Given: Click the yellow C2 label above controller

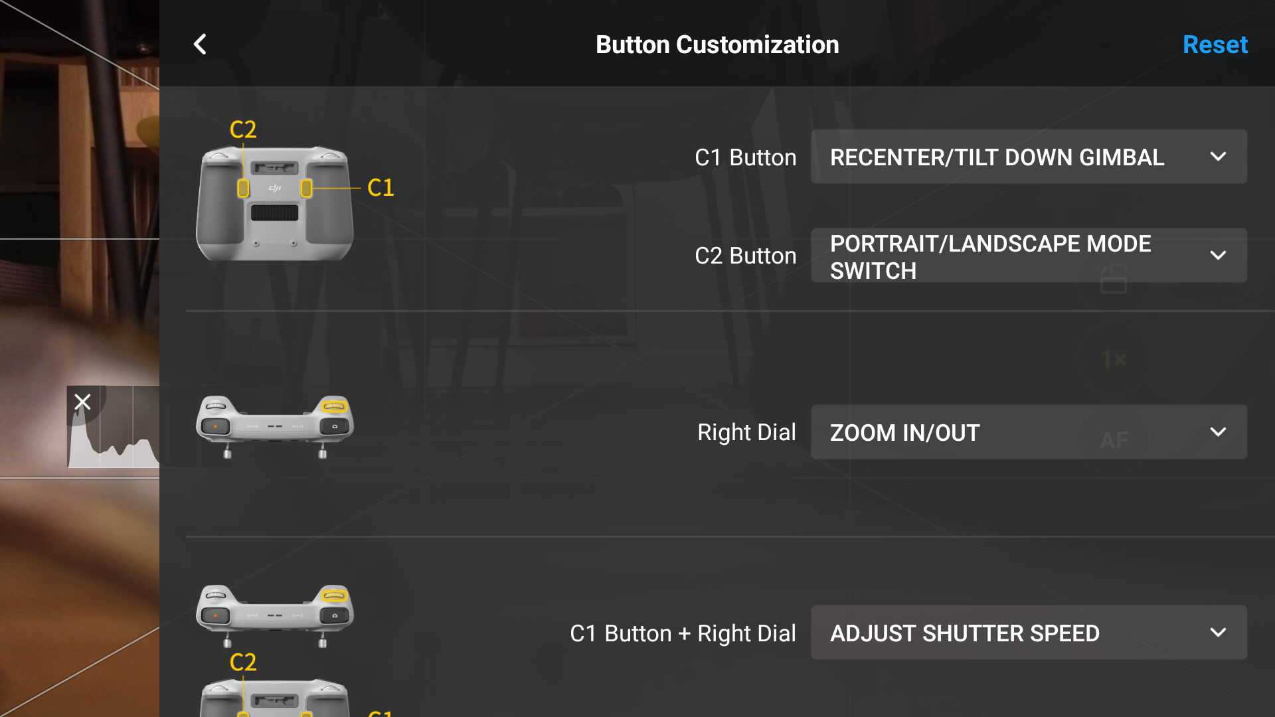Looking at the screenshot, I should click(243, 129).
